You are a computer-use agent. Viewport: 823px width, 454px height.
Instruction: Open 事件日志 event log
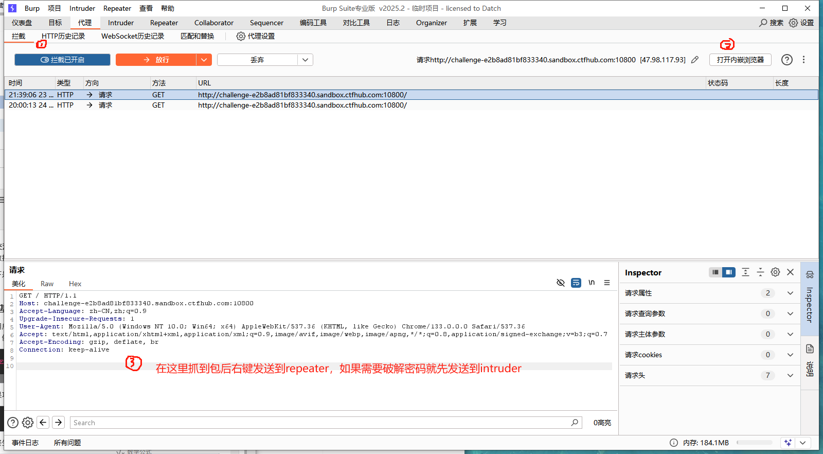25,443
